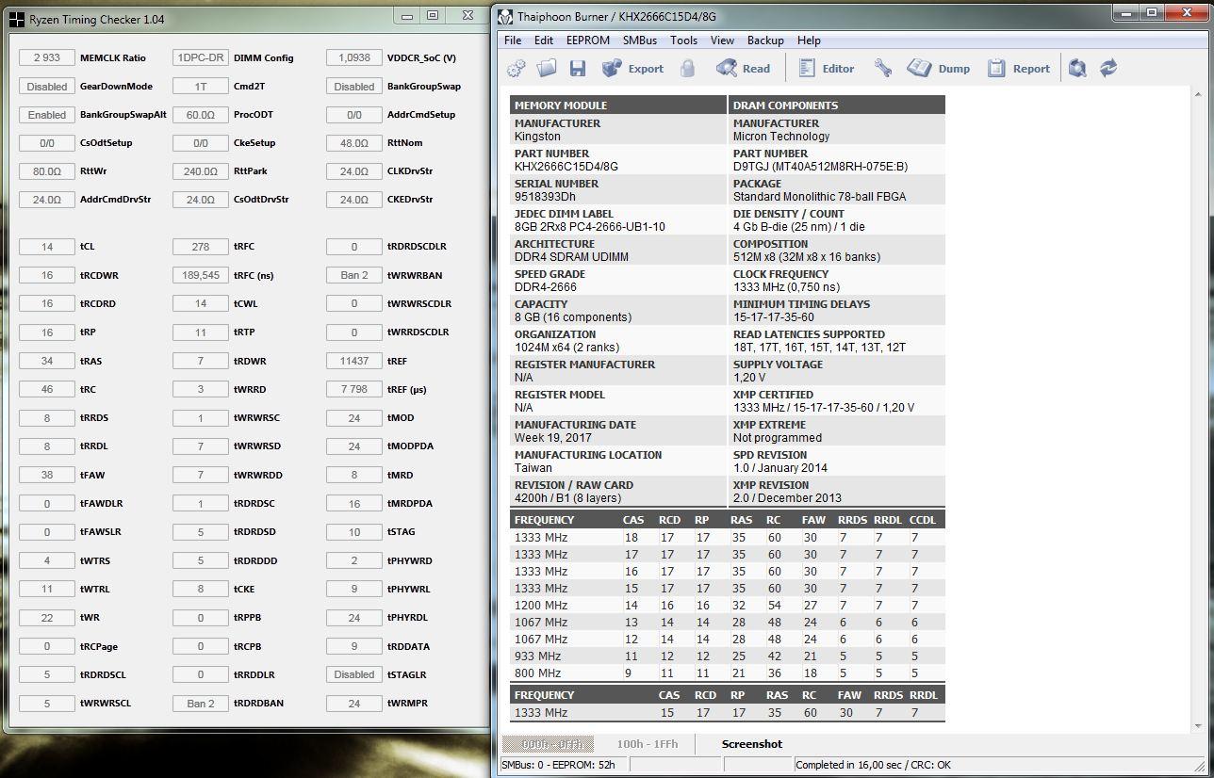Viewport: 1214px width, 778px height.
Task: Select the 000h - 0FFh tab
Action: click(548, 744)
